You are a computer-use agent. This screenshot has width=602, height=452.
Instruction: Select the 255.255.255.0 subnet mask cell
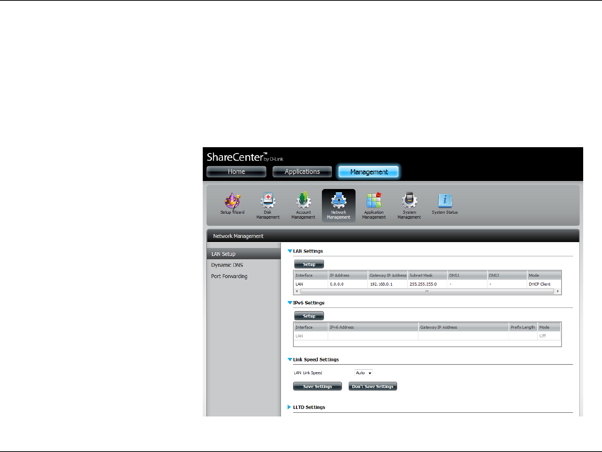click(427, 284)
